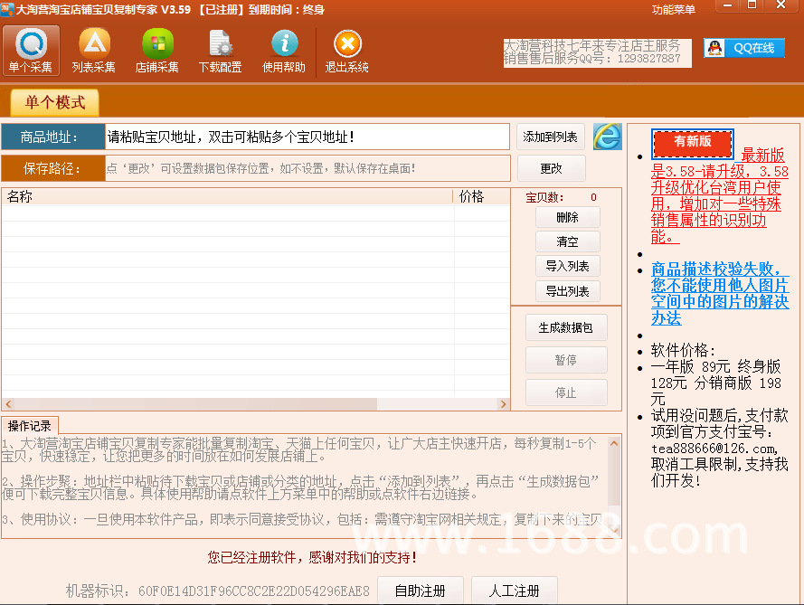The width and height of the screenshot is (804, 605).
Task: Click the 暂停 button
Action: [x=566, y=360]
